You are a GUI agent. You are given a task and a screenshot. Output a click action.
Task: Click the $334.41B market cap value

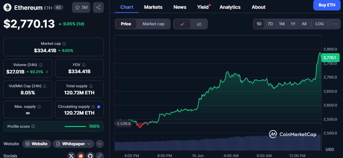(x=45, y=51)
